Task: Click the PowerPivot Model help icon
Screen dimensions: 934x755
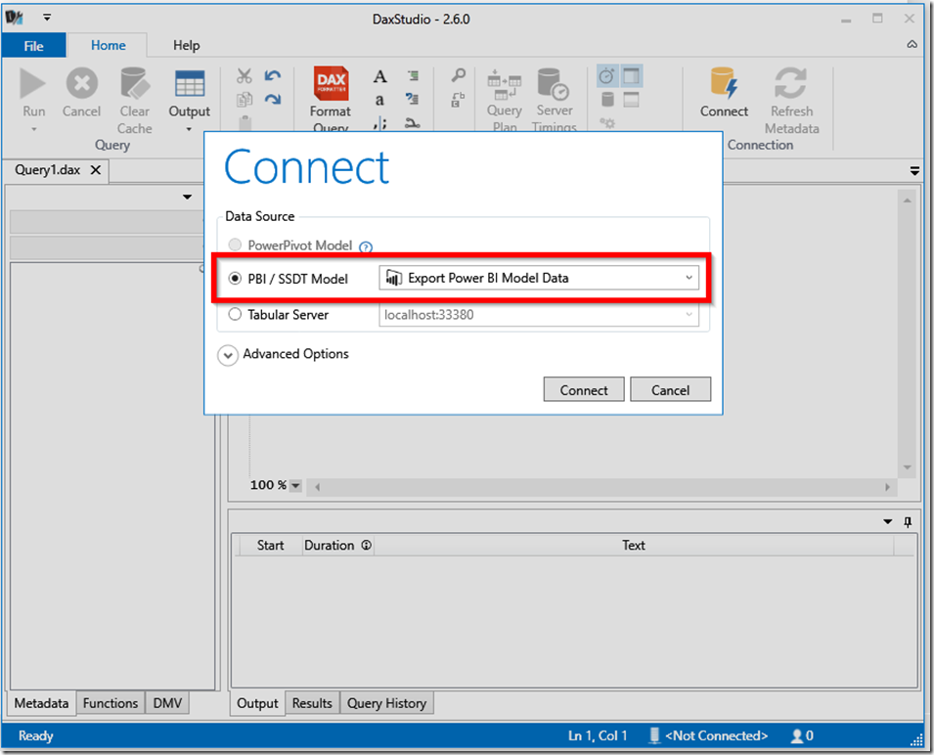Action: 367,246
